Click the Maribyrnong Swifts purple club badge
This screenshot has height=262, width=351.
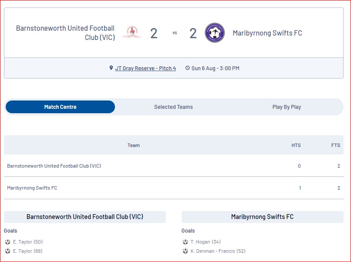[215, 32]
